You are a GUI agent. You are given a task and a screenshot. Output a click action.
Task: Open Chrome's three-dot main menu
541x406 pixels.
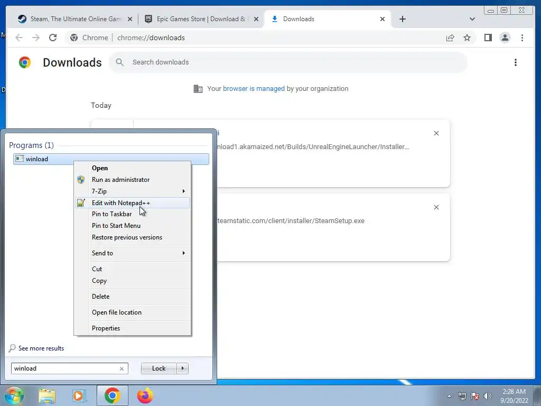tap(522, 38)
